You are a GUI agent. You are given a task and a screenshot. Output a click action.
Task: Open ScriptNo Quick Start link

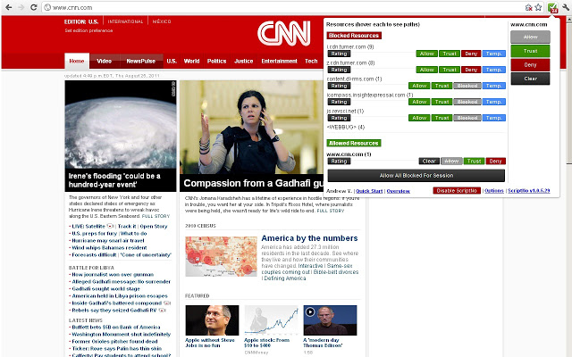[369, 191]
